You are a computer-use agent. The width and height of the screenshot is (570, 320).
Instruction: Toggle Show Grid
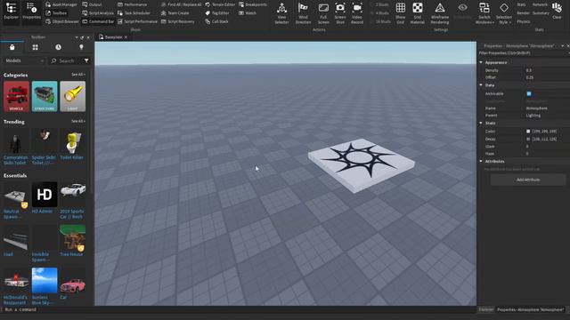[x=400, y=13]
